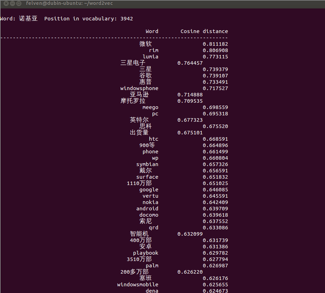Select the word rim
Screen dimensions: 325x293
[x=154, y=50]
